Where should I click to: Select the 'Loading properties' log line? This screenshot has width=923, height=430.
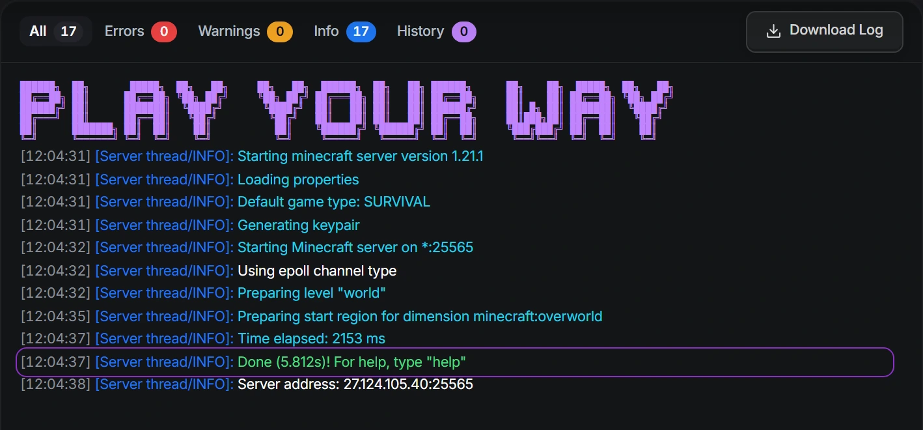(190, 179)
